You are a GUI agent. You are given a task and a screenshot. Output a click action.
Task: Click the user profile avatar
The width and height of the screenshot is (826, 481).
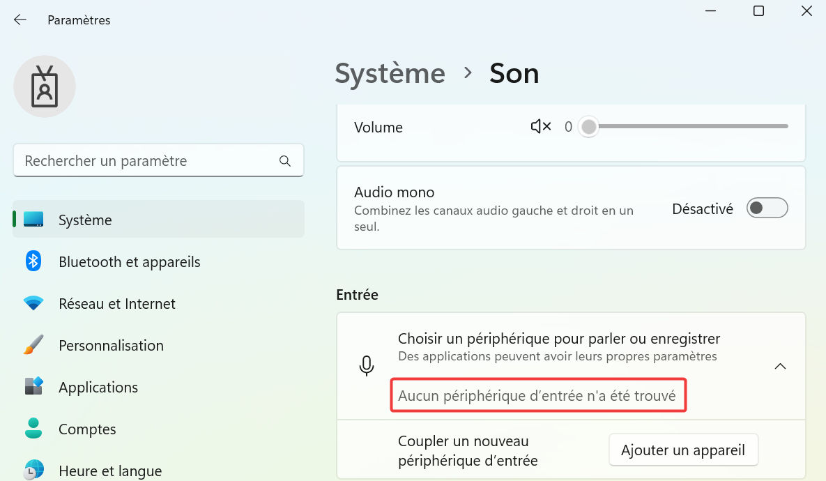click(x=44, y=86)
